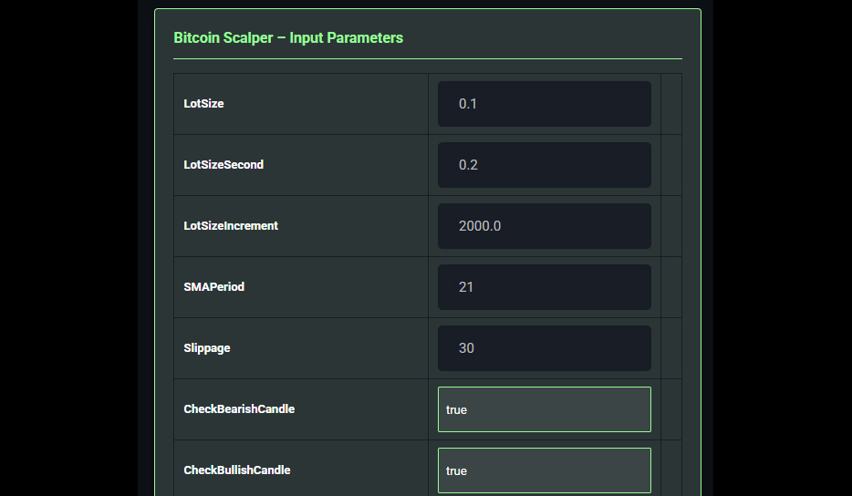The width and height of the screenshot is (852, 496).
Task: Click the Bitcoin Scalper Input Parameters heading
Action: tap(288, 38)
